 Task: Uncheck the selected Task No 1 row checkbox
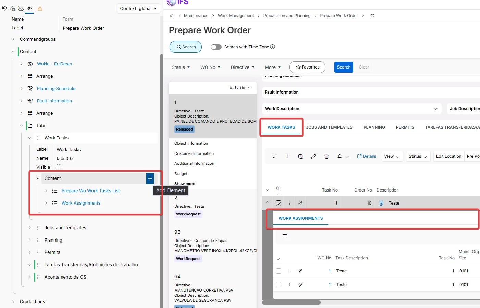(279, 203)
